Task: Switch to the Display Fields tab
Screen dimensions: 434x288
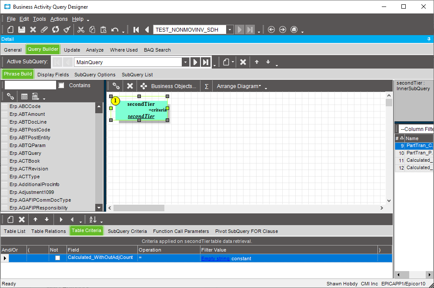Action: pos(53,75)
